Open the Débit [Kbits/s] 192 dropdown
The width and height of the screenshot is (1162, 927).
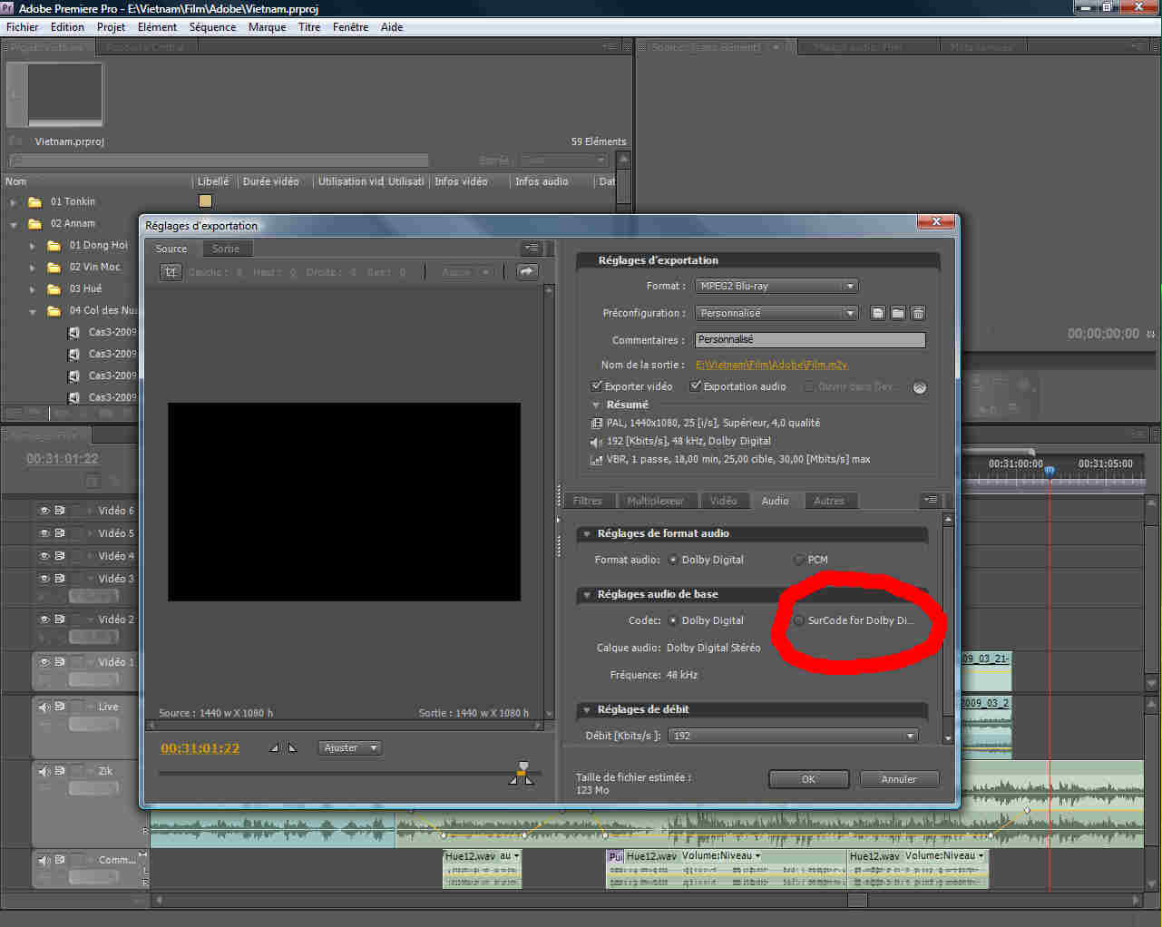point(794,736)
